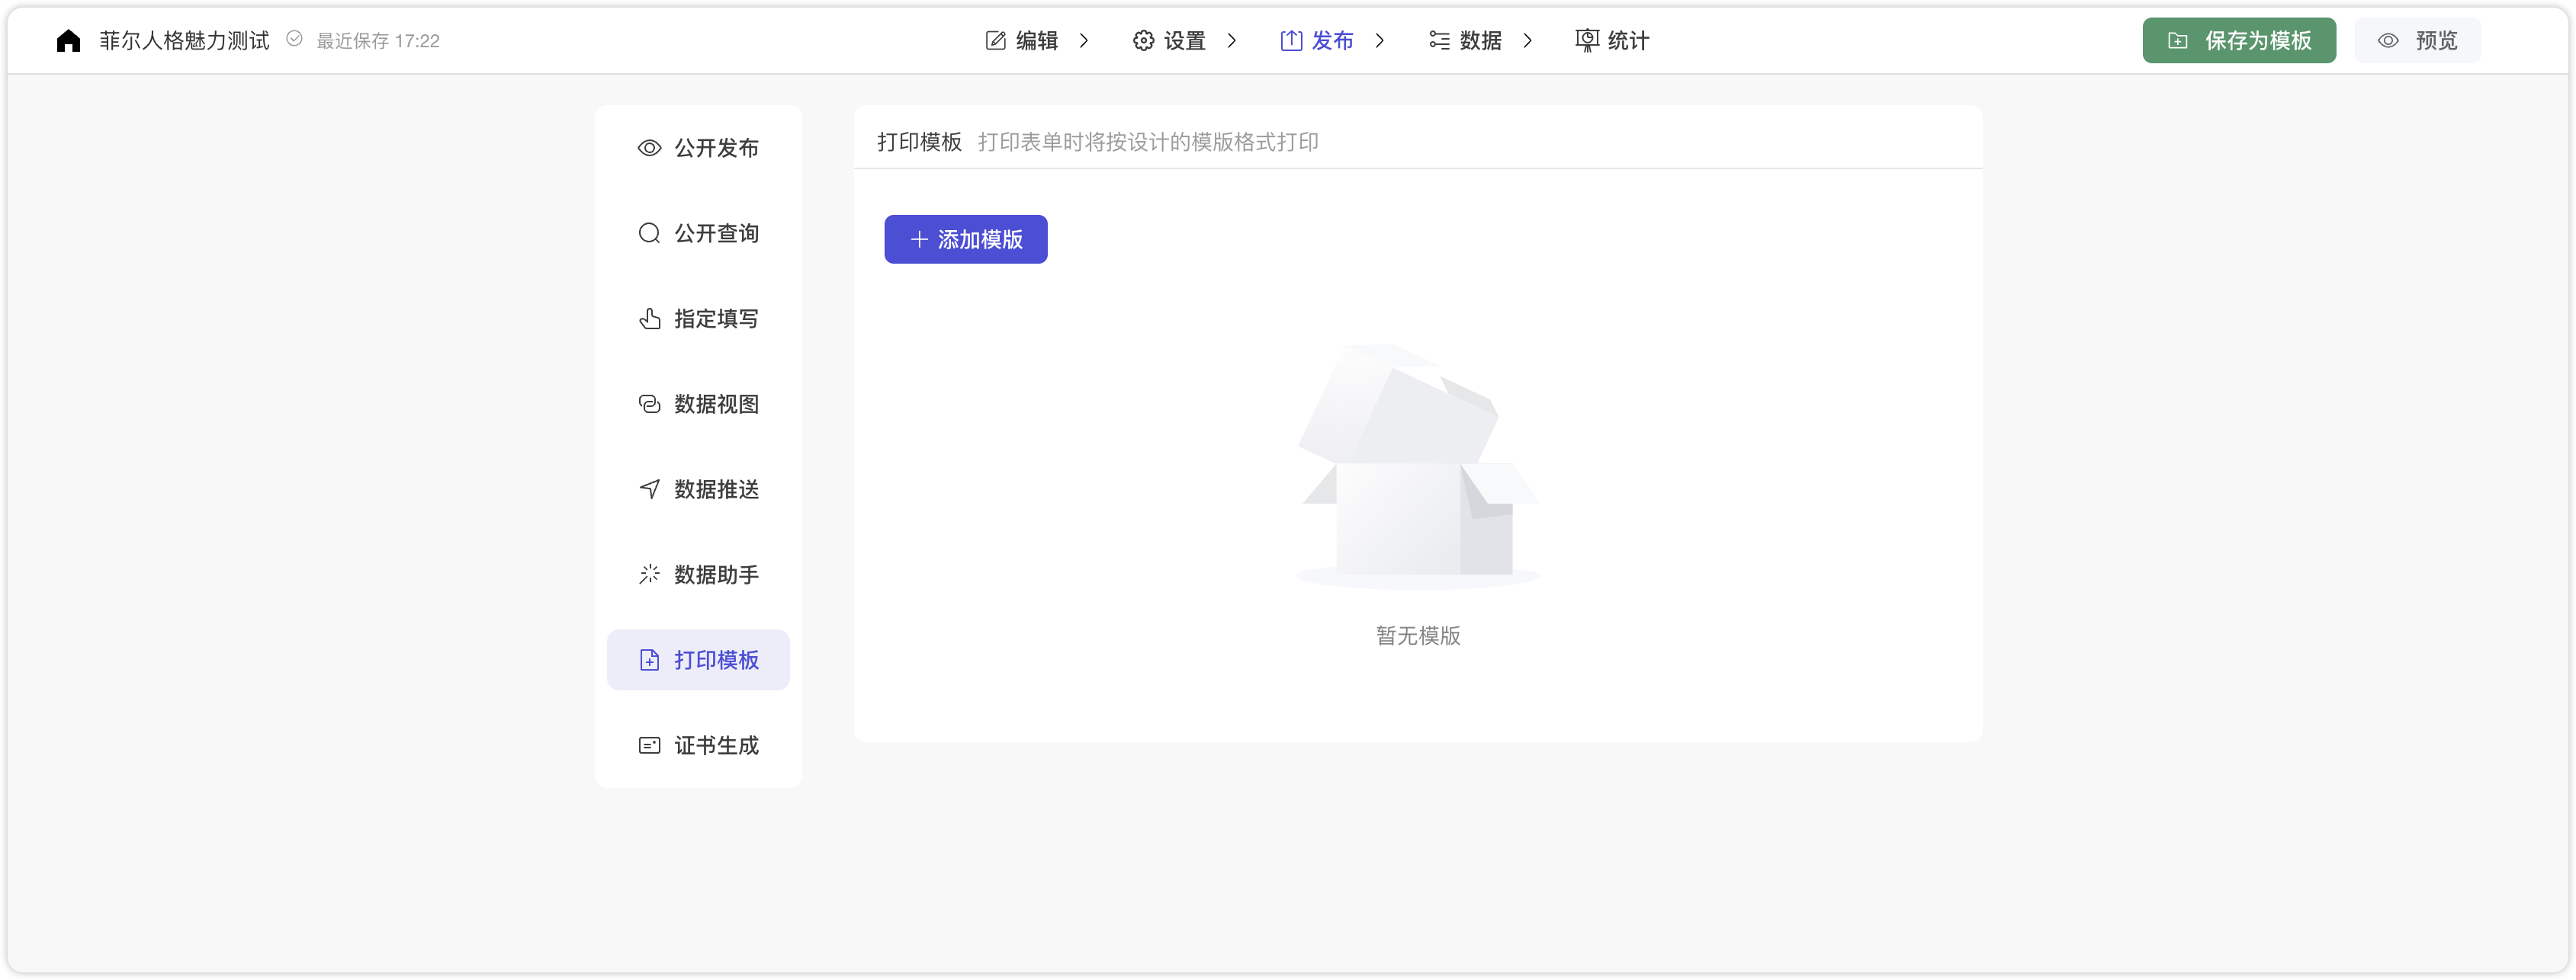Click the 打印模板 panel heading

click(x=919, y=142)
